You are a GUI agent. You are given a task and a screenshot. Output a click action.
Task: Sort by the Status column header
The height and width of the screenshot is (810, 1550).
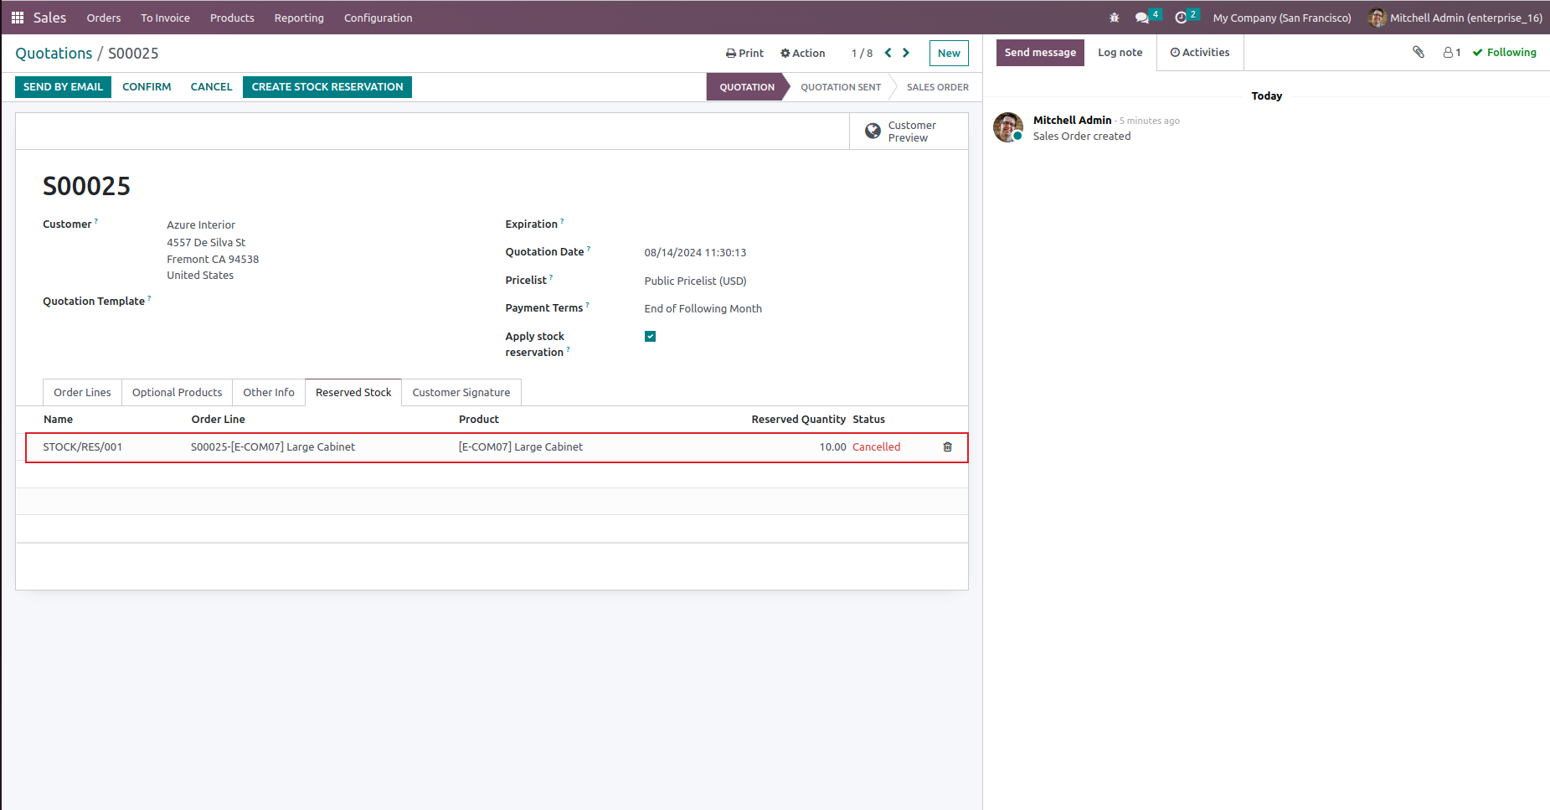coord(869,419)
